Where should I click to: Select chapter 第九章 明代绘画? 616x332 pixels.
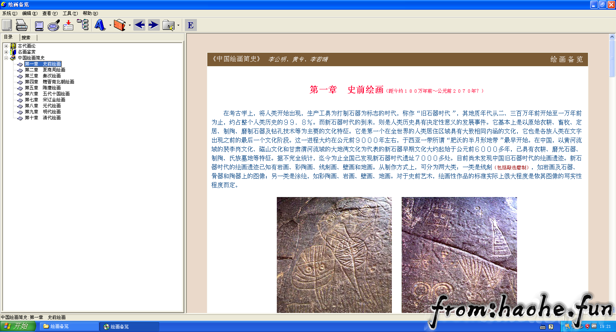coord(43,112)
